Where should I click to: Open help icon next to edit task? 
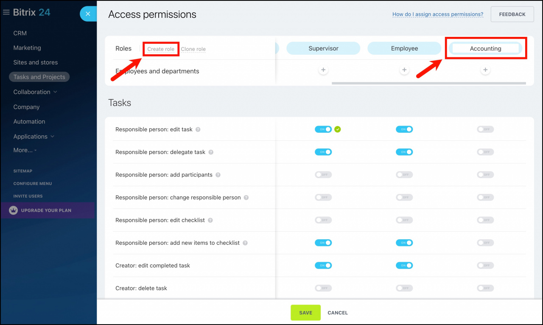point(198,129)
